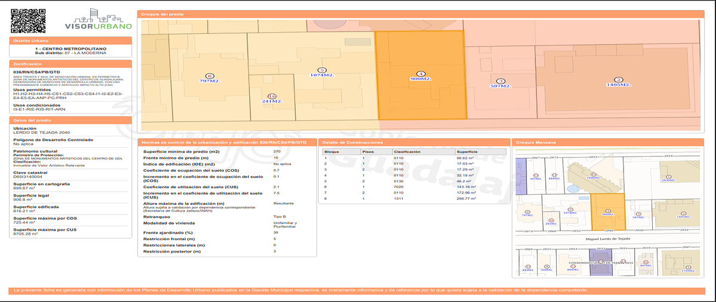Select the Superficie mínima de predio value 270
This screenshot has height=302, width=716.
tap(277, 152)
